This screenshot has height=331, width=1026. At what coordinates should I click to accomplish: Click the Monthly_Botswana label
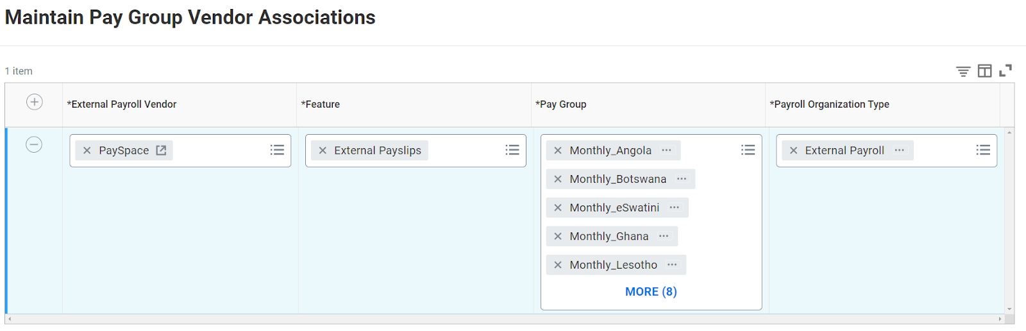tap(618, 179)
